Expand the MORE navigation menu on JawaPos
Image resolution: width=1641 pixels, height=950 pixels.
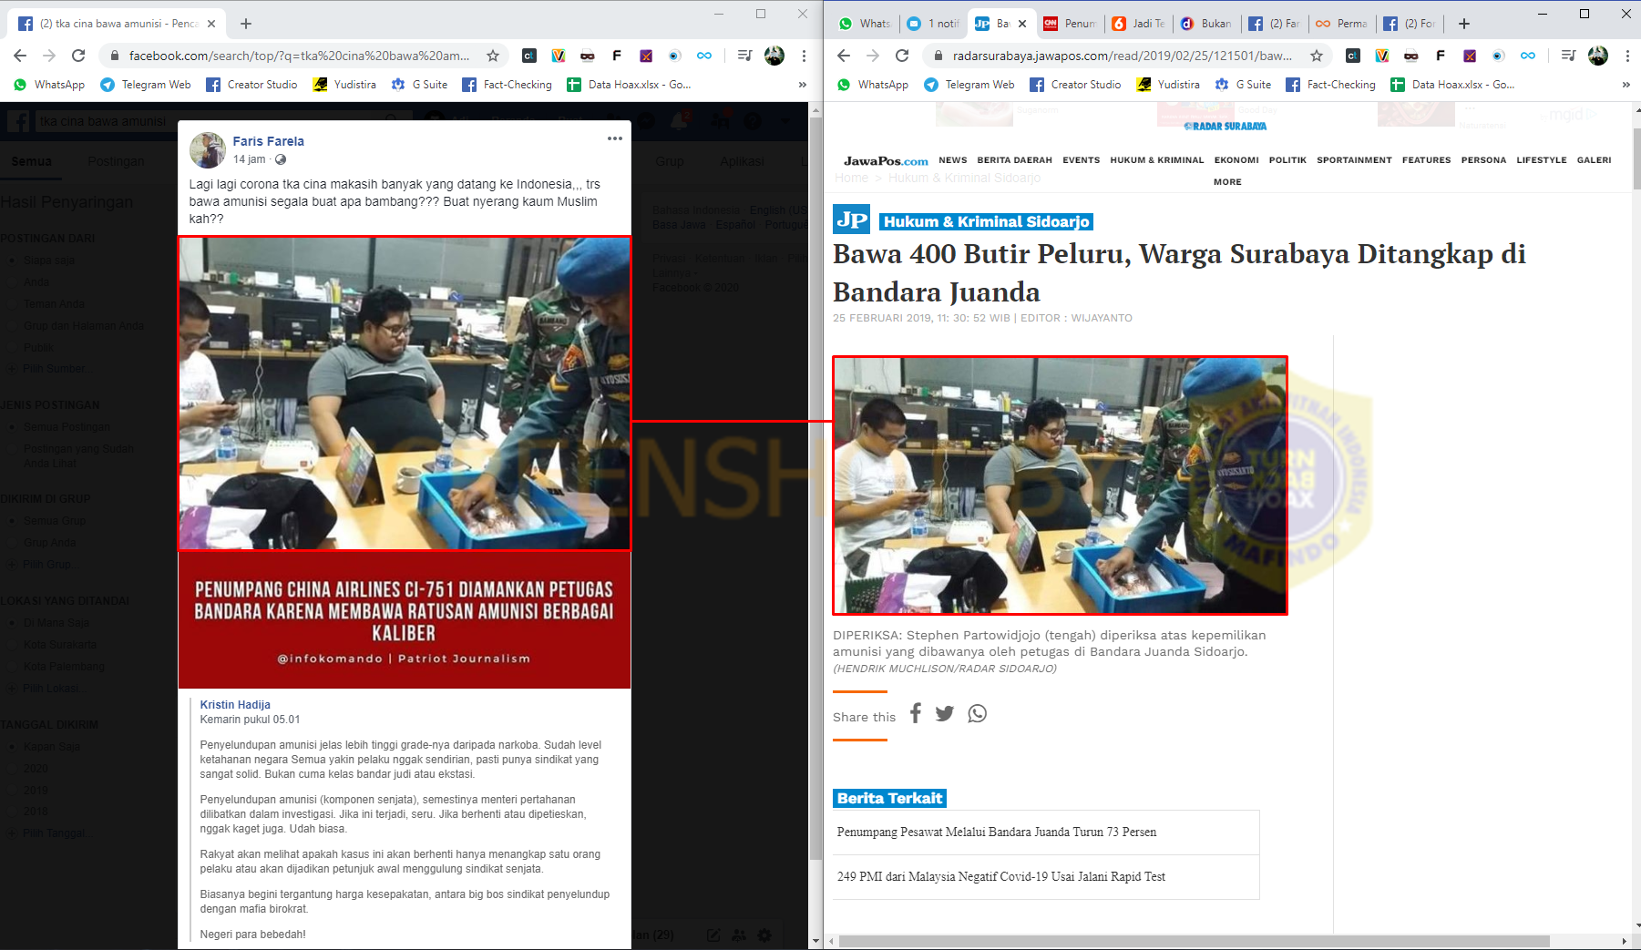click(x=1227, y=182)
